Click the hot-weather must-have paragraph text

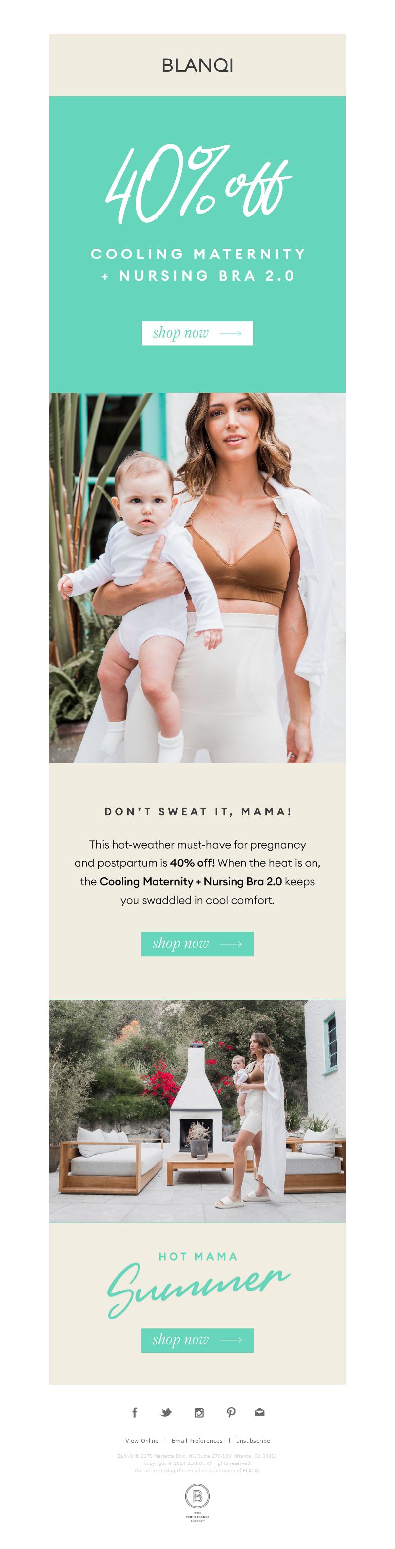(x=197, y=872)
